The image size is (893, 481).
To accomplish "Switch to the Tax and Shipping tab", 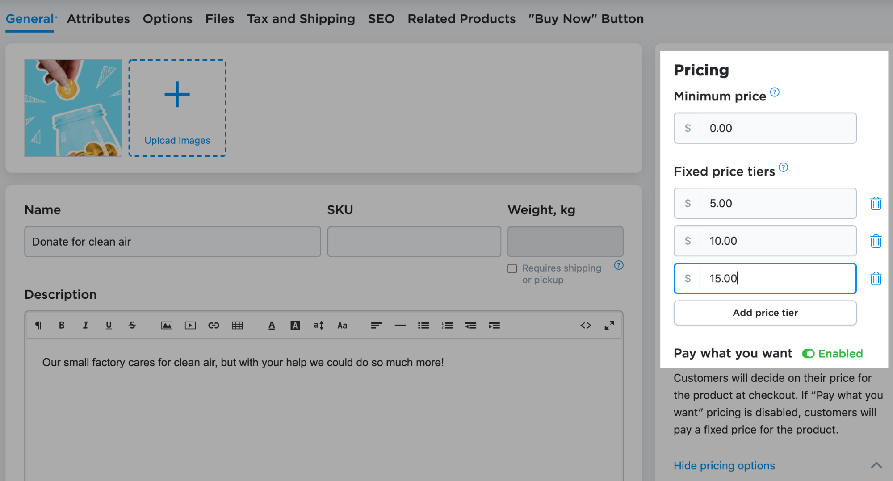I will click(x=301, y=19).
